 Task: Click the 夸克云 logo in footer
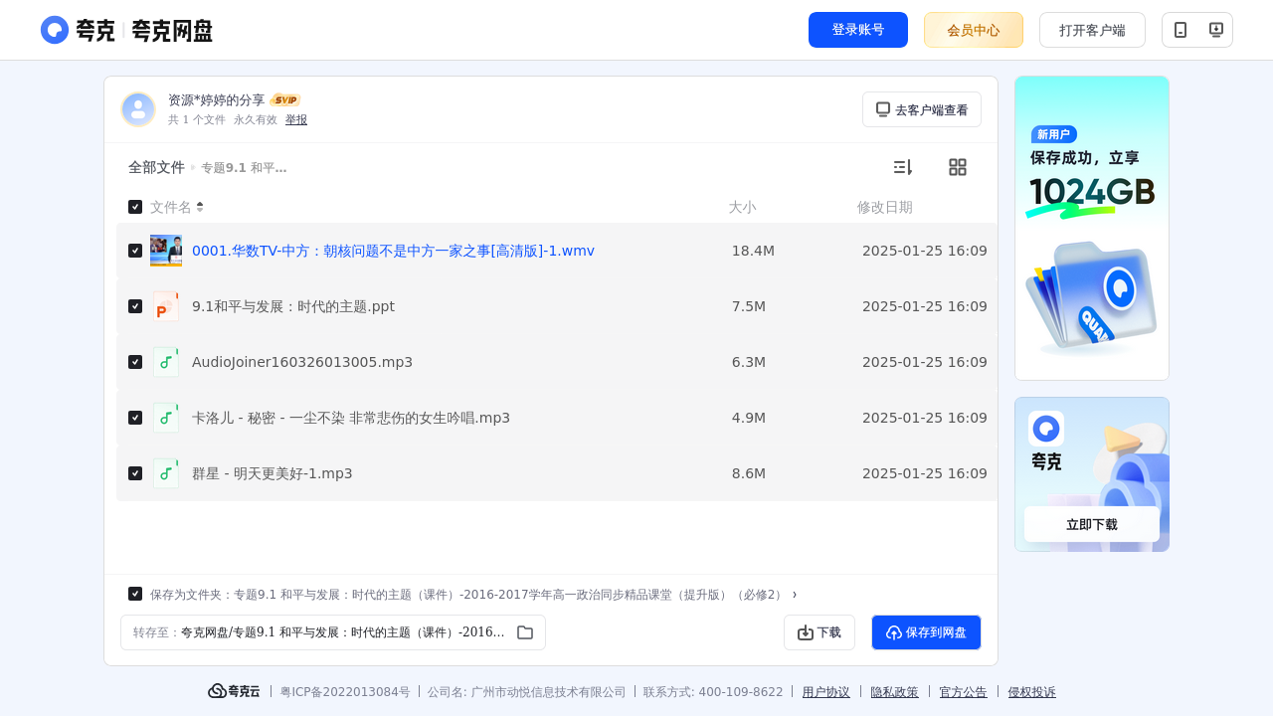pos(234,691)
